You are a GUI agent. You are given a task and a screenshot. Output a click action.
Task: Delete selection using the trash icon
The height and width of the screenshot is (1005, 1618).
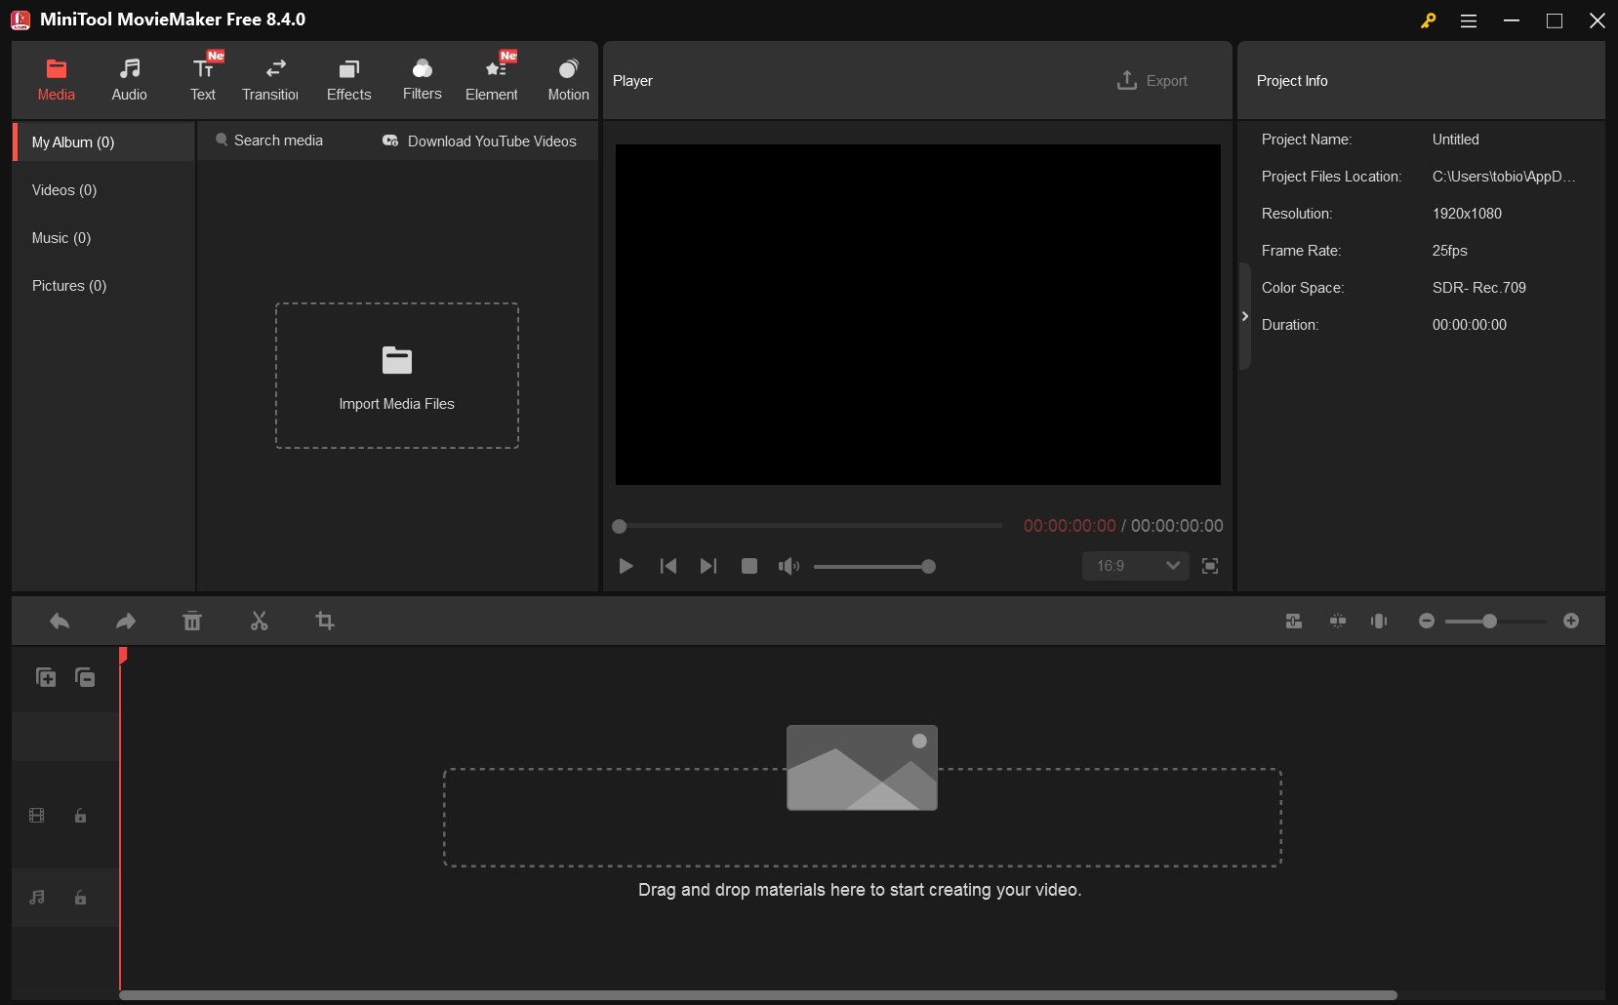[x=192, y=621]
